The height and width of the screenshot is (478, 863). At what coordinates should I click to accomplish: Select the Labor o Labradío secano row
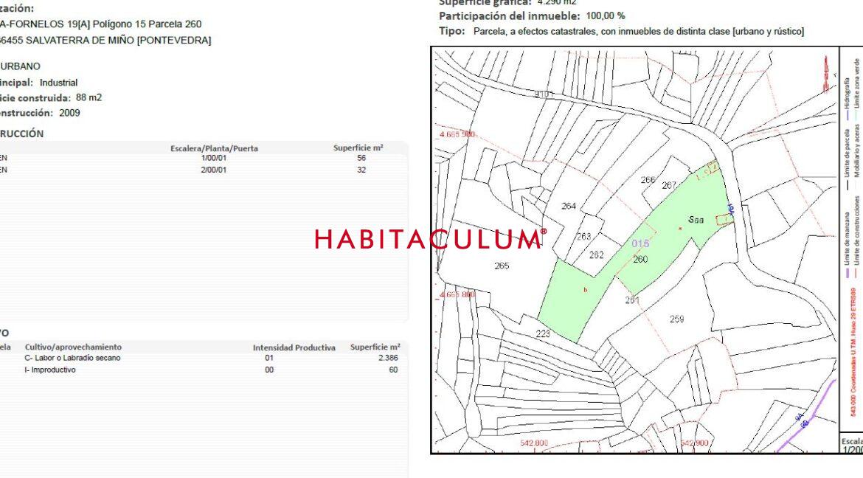pyautogui.click(x=72, y=358)
